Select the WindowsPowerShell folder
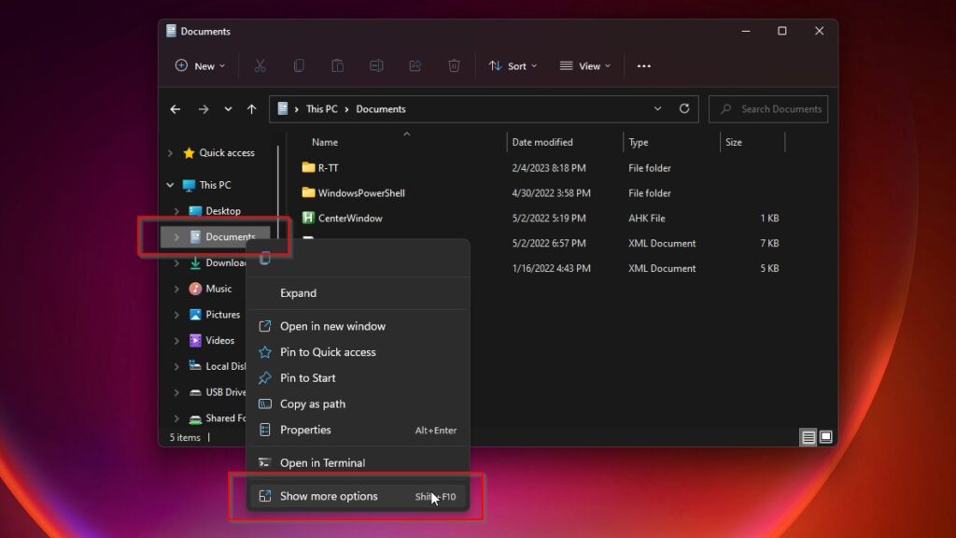956x538 pixels. coord(360,193)
